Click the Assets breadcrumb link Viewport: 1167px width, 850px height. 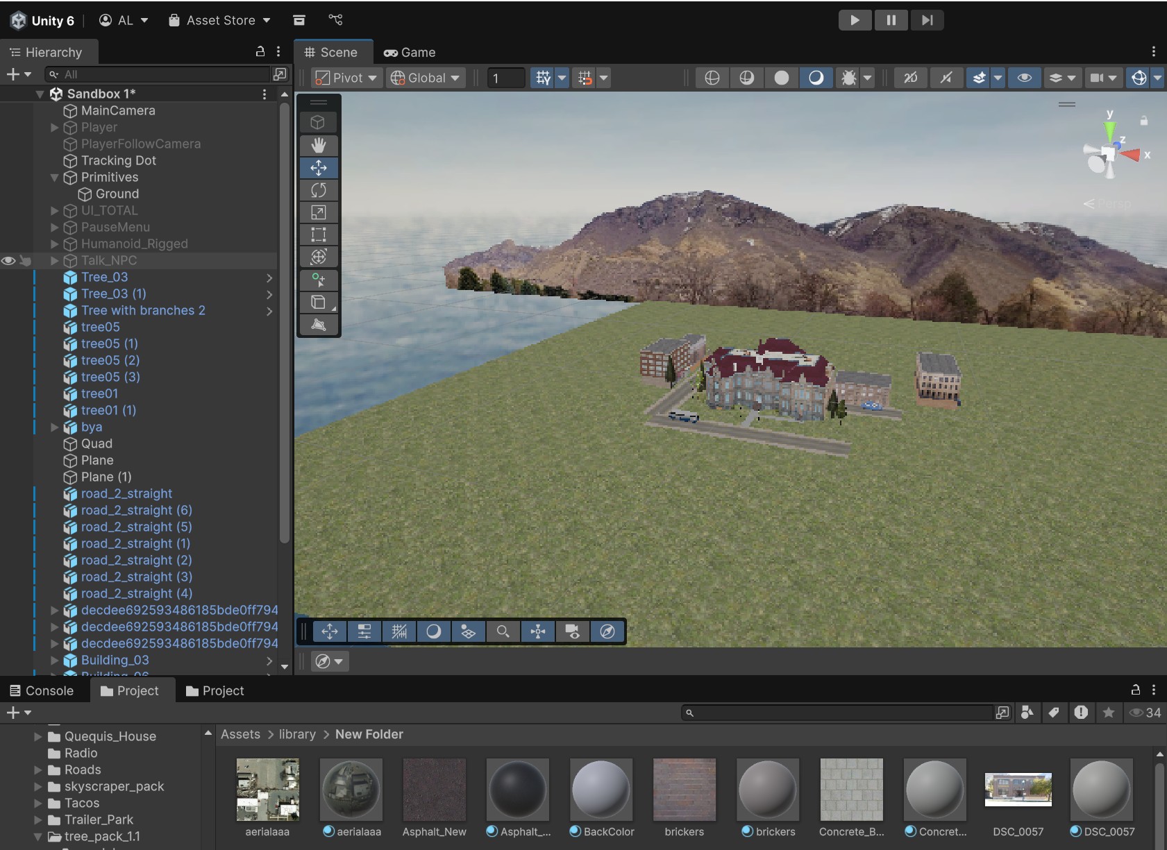(240, 734)
